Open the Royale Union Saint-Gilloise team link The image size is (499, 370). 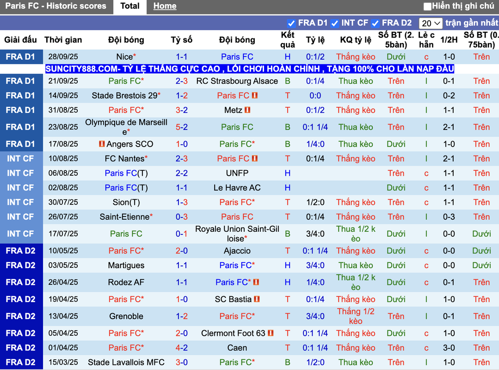237,234
